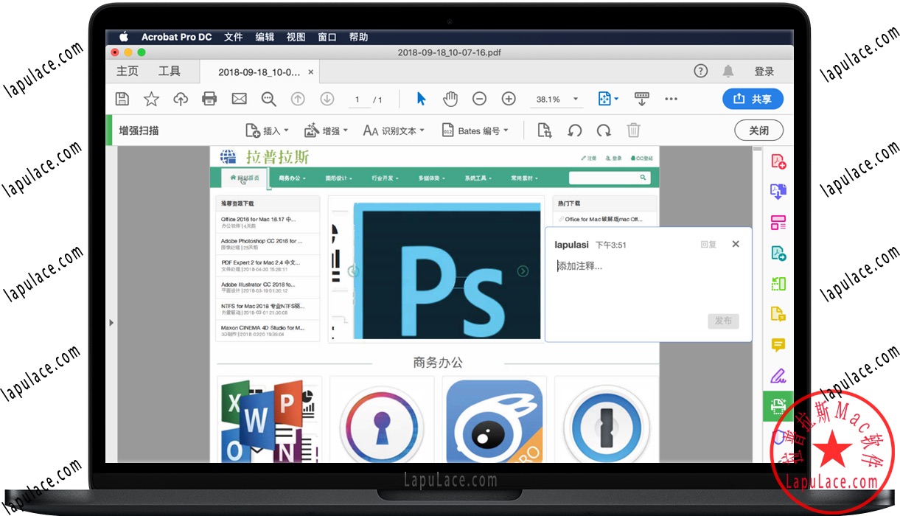Zoom in using the plus icon

(x=509, y=98)
